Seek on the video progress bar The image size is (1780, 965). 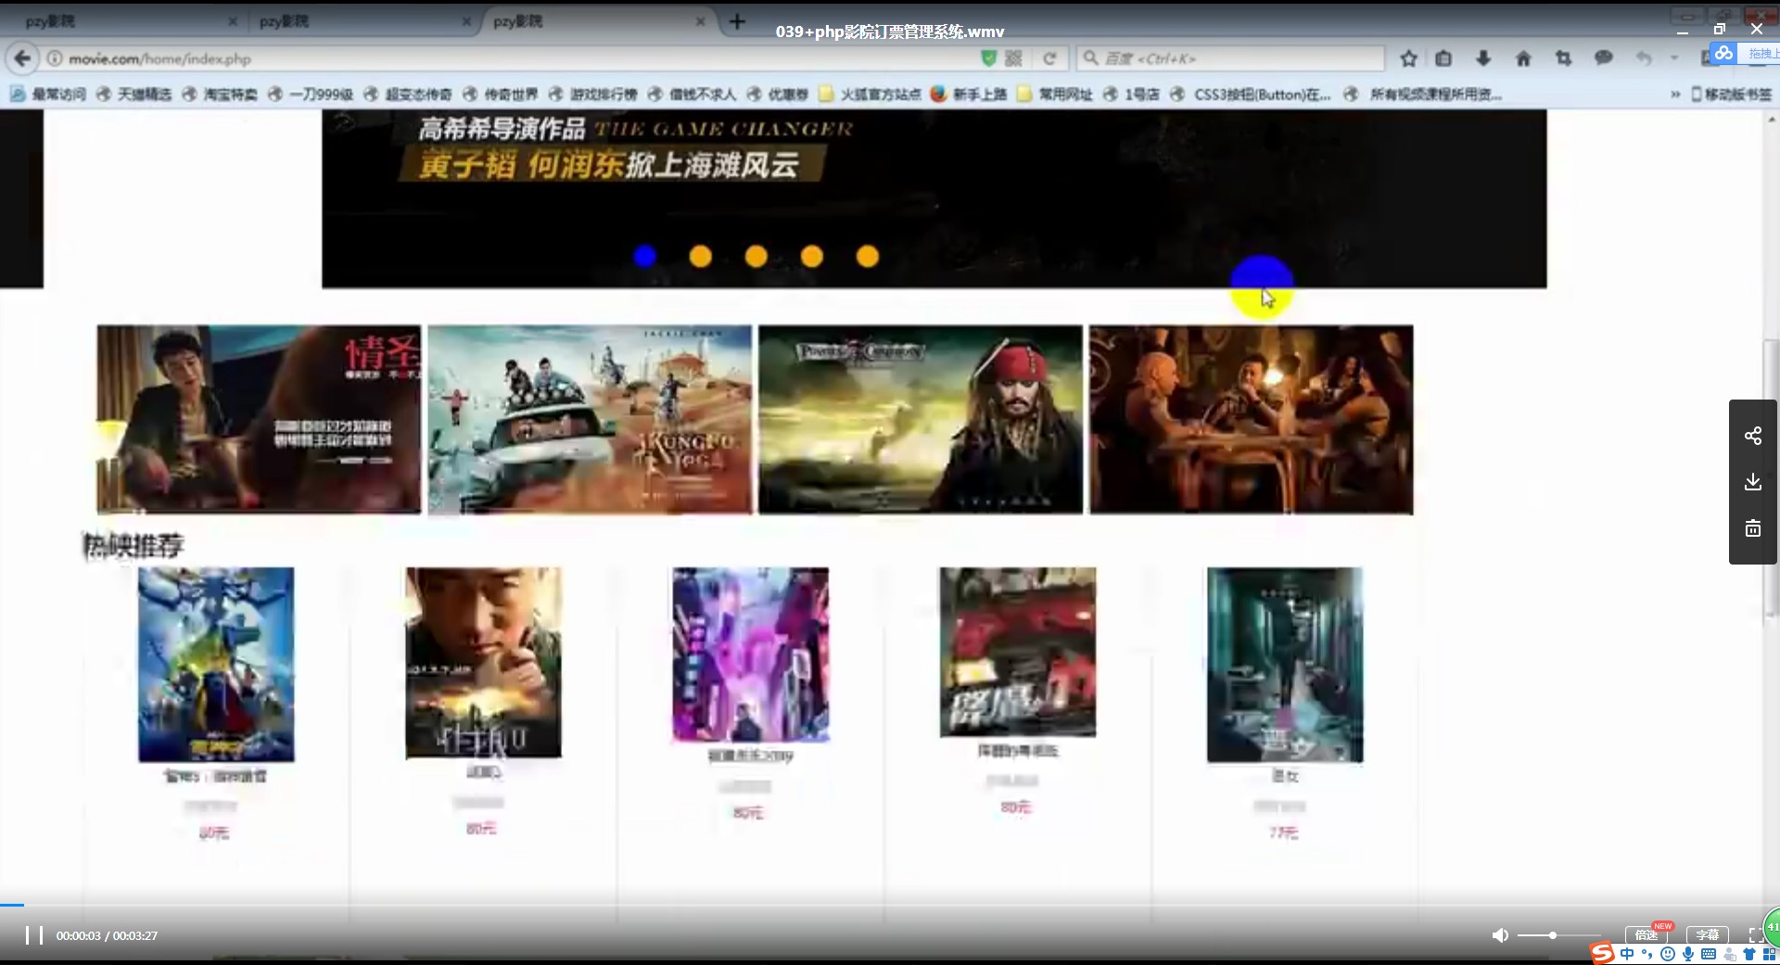[x=890, y=905]
